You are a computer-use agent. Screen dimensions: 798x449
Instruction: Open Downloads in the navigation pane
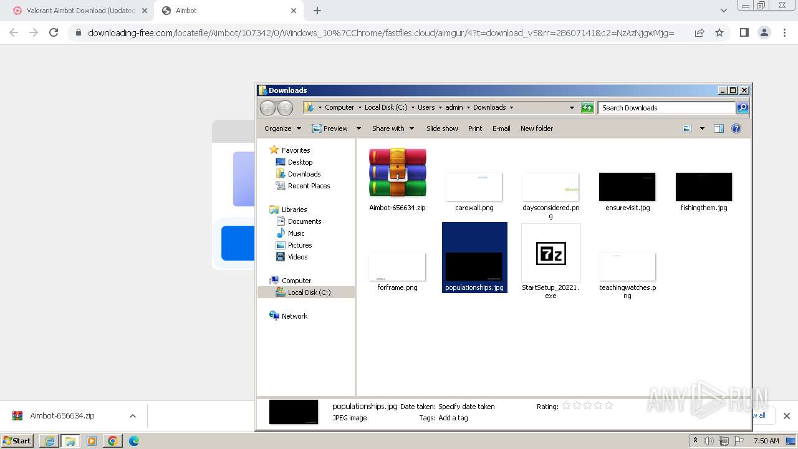coord(304,174)
